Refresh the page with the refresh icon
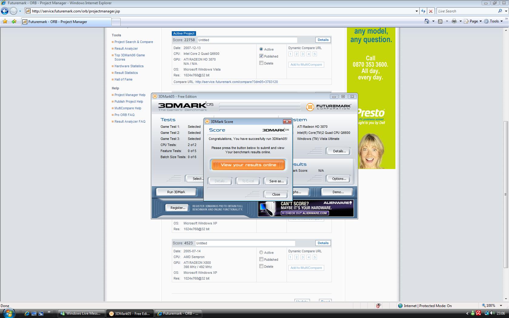The width and height of the screenshot is (509, 318). click(x=423, y=11)
